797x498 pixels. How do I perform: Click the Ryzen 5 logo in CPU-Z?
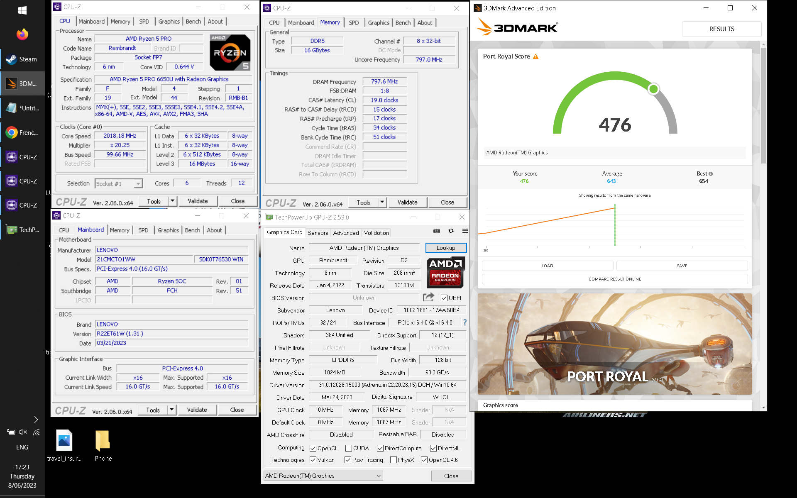[x=230, y=52]
